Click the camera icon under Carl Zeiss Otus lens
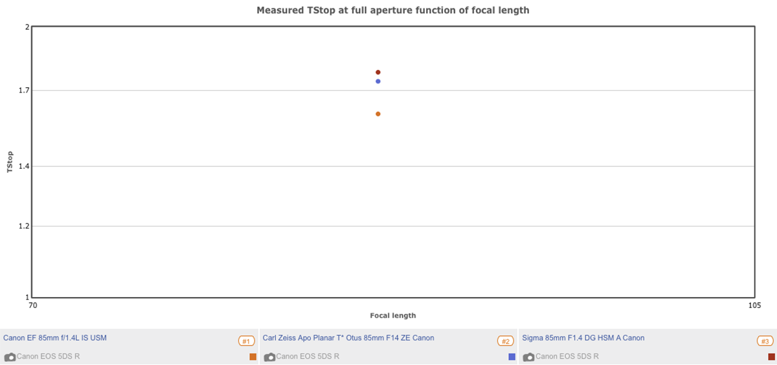Viewport: 777px width, 365px height. click(x=269, y=357)
